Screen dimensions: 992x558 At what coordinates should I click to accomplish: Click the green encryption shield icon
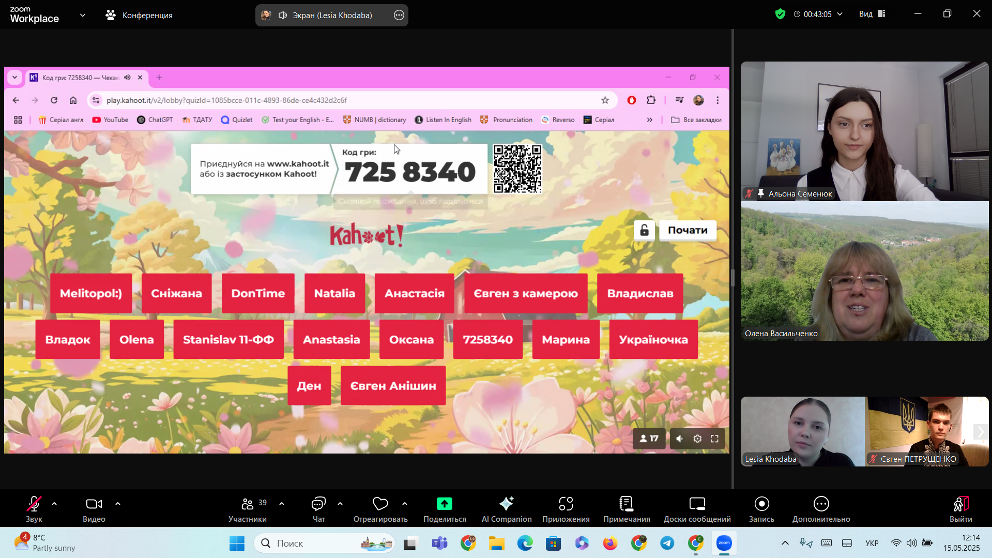(780, 14)
